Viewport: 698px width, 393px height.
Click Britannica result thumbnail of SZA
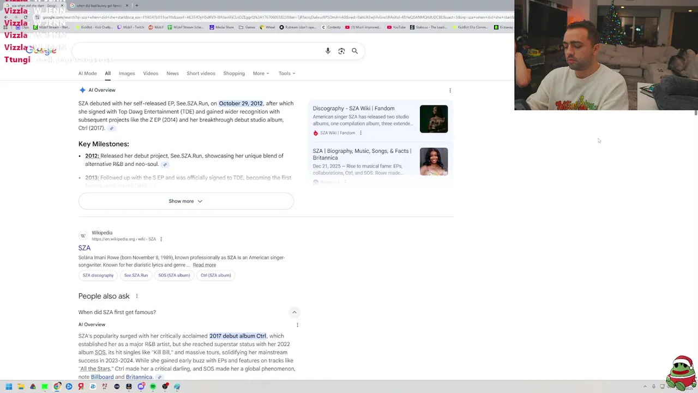click(x=434, y=162)
